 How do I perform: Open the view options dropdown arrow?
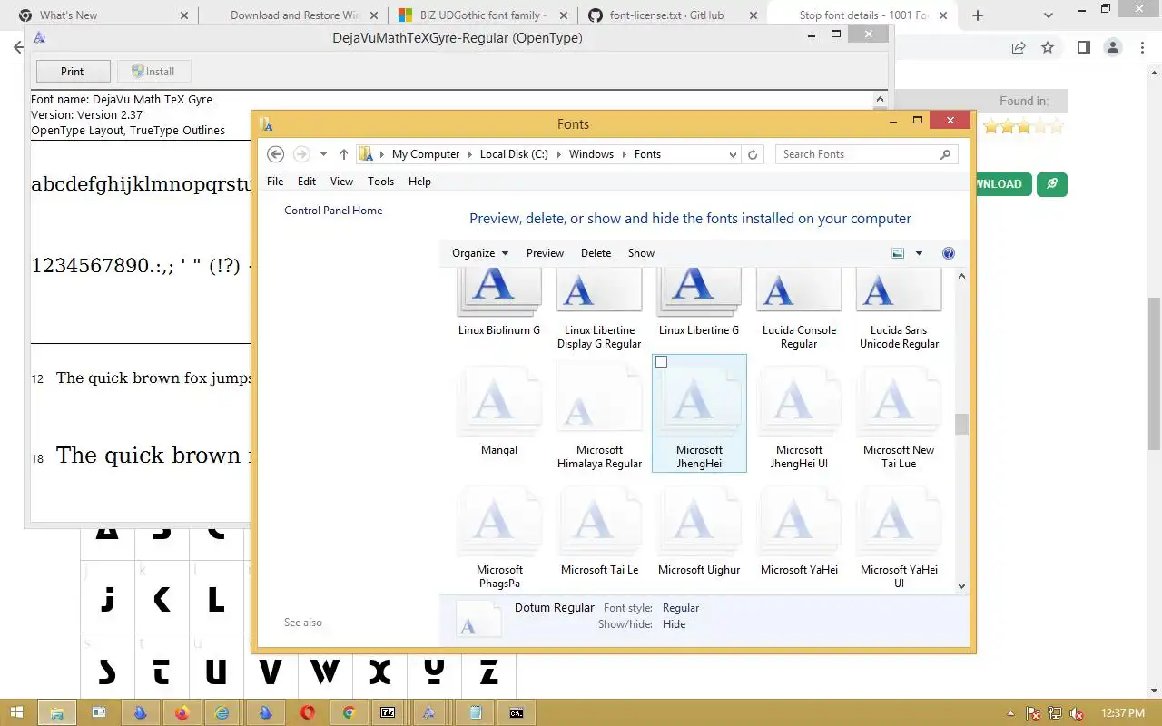pyautogui.click(x=919, y=253)
